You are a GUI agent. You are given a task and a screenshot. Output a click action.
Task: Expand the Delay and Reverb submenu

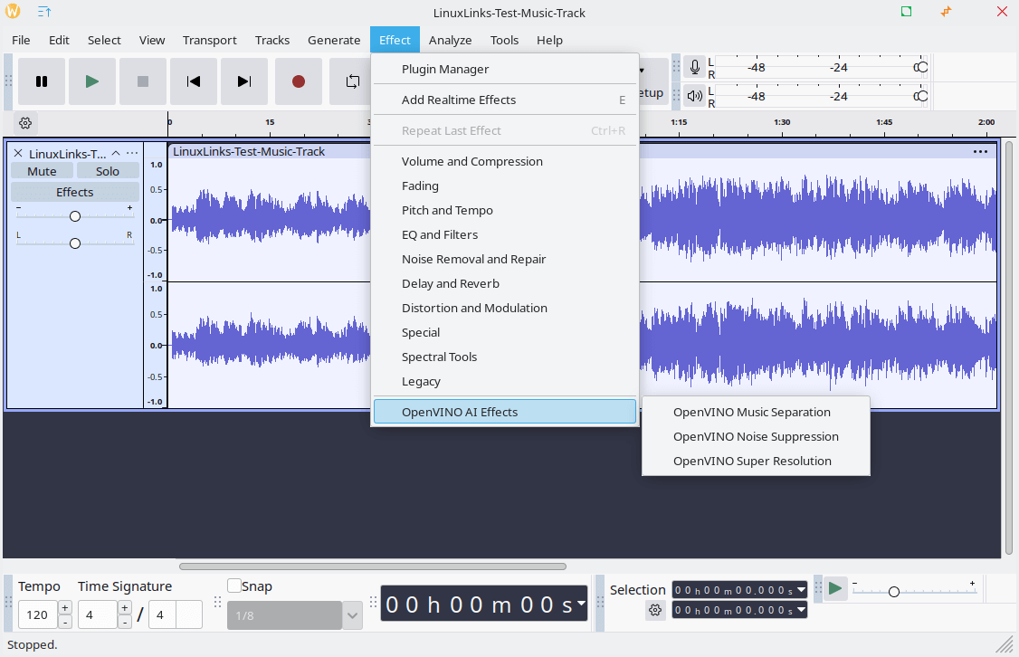click(505, 283)
